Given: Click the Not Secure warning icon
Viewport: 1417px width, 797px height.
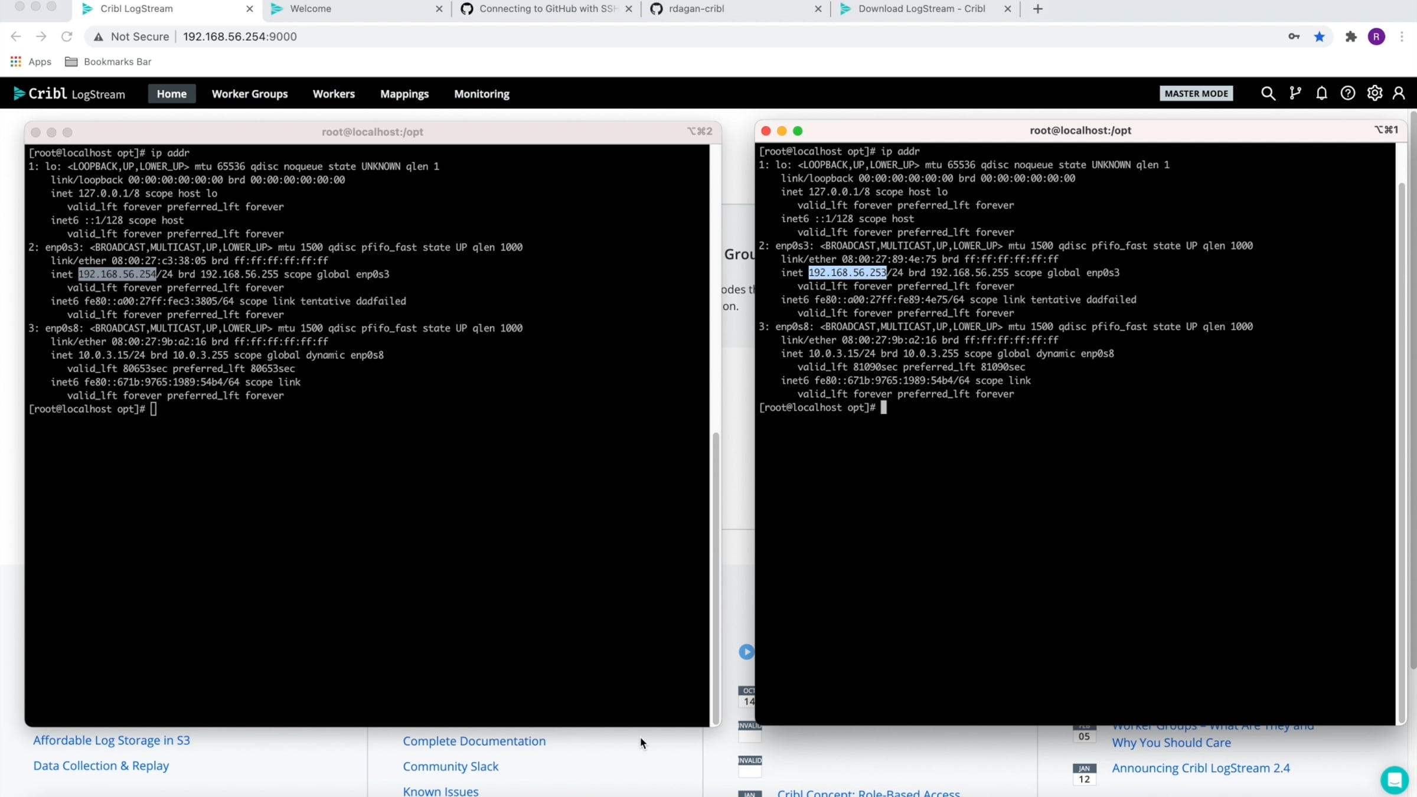Looking at the screenshot, I should pos(99,37).
